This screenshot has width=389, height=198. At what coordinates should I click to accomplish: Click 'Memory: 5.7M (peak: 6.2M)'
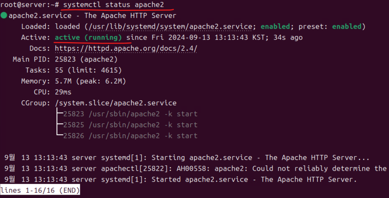[x=73, y=81]
